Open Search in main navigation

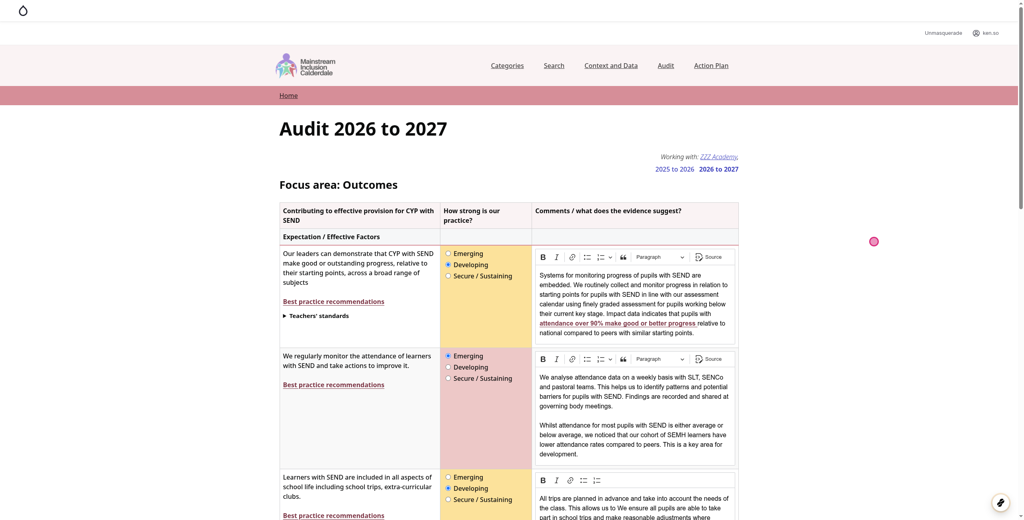554,66
